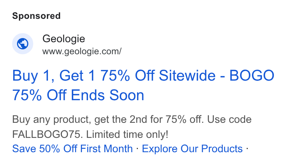Click 'Sitewide' in the ad headline

point(187,76)
